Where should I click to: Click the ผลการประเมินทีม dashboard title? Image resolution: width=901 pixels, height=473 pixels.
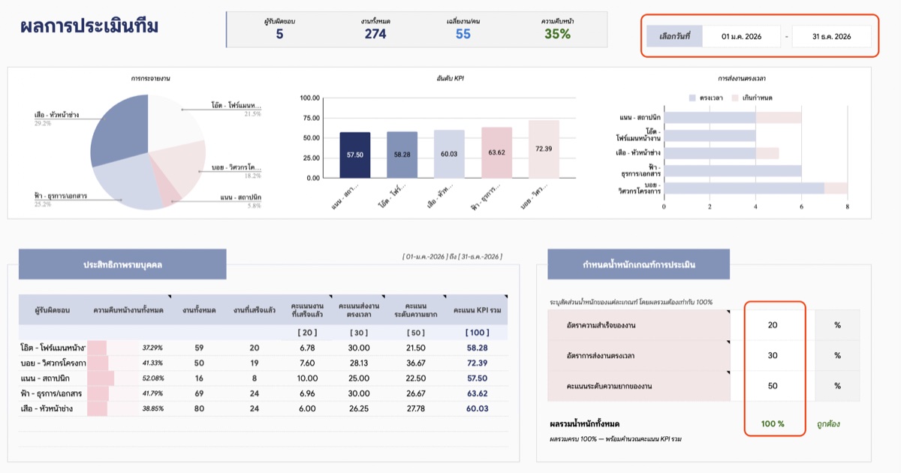[x=90, y=26]
